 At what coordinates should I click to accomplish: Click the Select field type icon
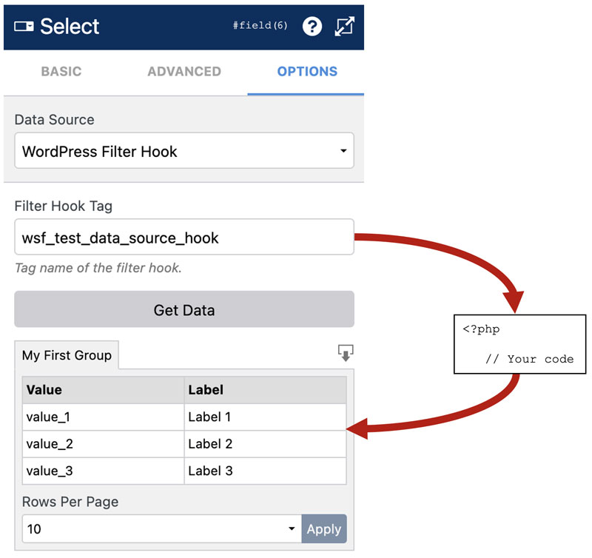pos(24,27)
